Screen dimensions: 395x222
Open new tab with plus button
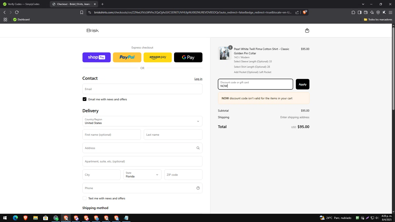pyautogui.click(x=102, y=4)
